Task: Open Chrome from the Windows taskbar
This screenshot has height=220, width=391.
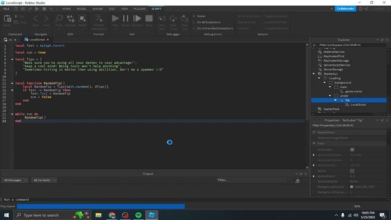Action: 112,215
